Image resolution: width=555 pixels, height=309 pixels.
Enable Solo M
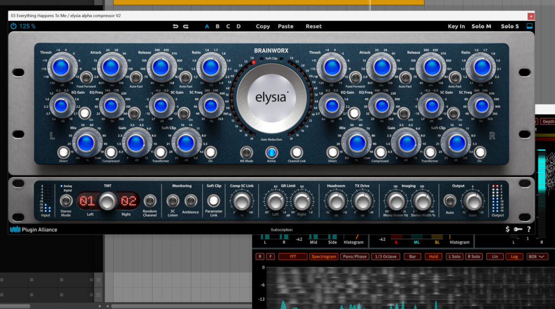481,26
